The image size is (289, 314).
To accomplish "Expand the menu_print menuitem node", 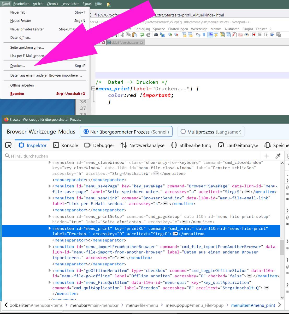I will [50, 228].
